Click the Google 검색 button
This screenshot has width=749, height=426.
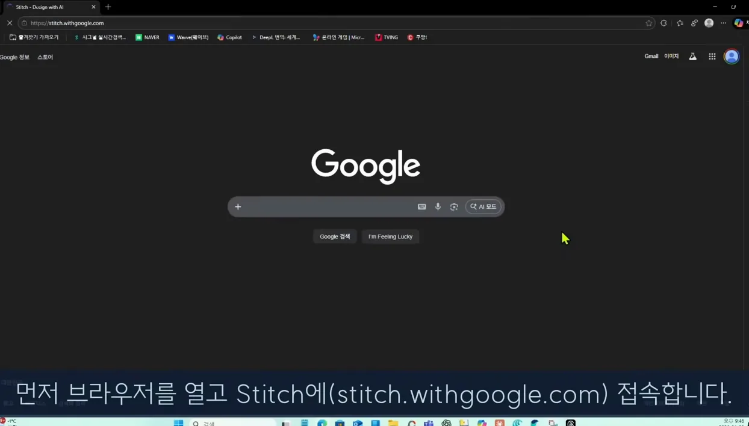coord(335,236)
